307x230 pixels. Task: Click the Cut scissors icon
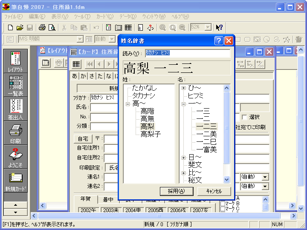(x=64, y=27)
